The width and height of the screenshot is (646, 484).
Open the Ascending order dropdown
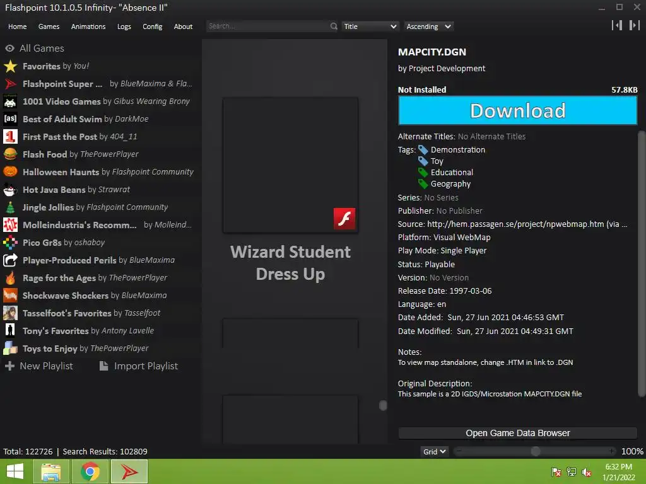428,26
